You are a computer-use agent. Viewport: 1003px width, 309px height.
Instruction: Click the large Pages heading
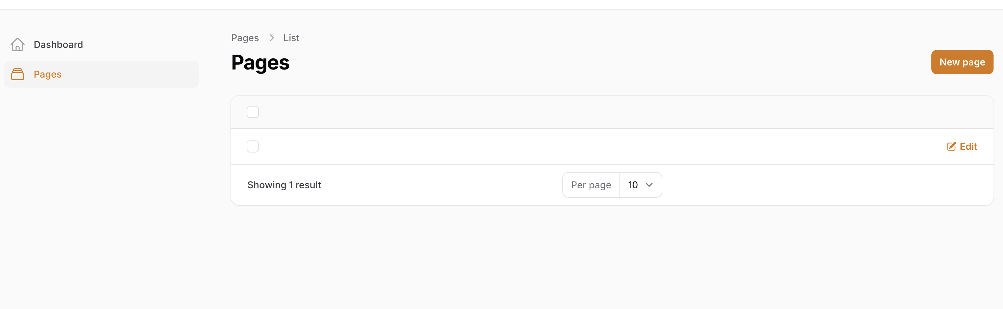pos(261,63)
